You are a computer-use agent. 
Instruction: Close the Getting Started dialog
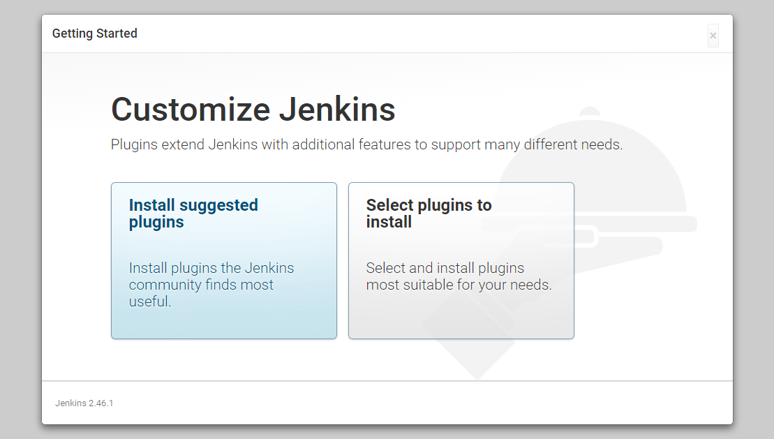tap(713, 36)
